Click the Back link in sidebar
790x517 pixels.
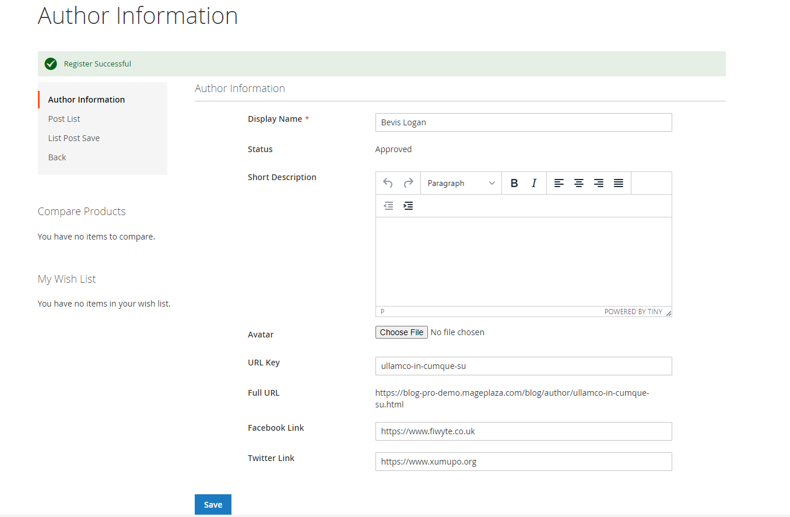click(57, 157)
